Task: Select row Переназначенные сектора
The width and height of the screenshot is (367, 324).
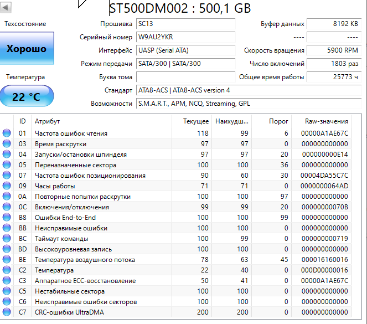Action: tap(176, 165)
